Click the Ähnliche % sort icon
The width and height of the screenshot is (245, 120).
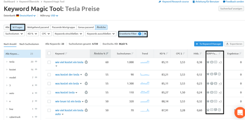click(107, 54)
